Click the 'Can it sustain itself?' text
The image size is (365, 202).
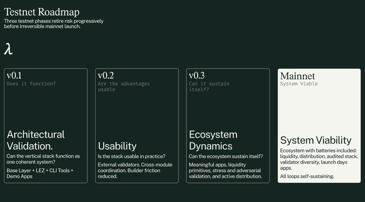[209, 87]
